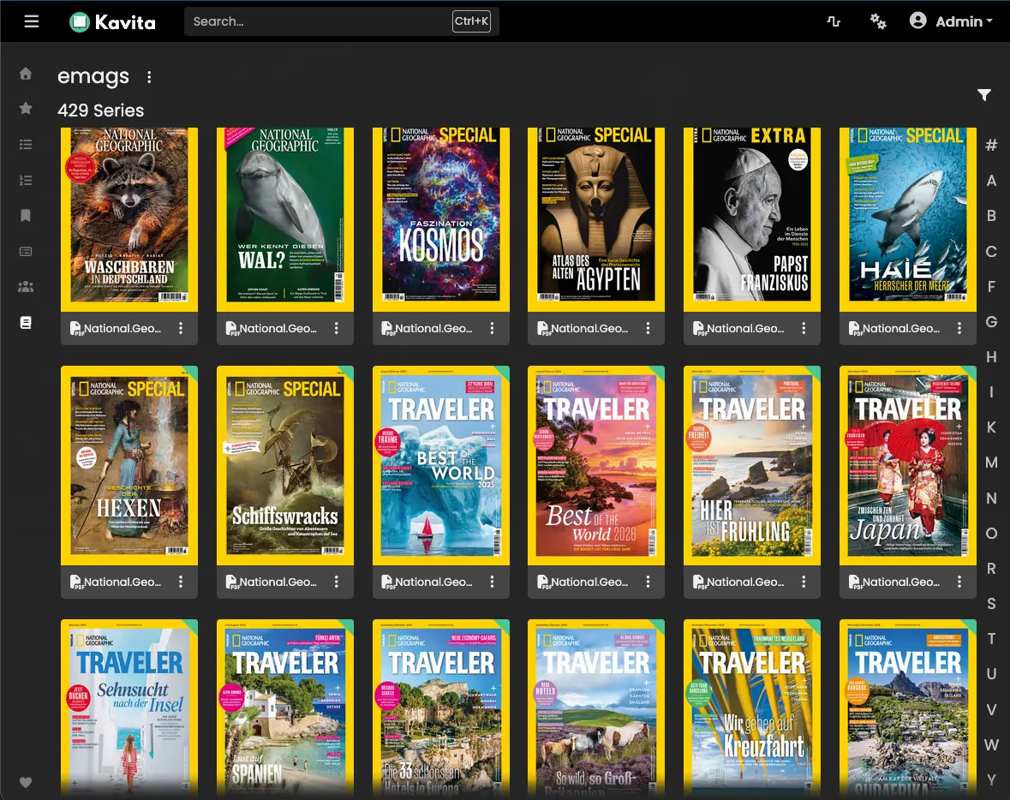Jump to letter W in index
The image size is (1010, 800).
pos(991,745)
